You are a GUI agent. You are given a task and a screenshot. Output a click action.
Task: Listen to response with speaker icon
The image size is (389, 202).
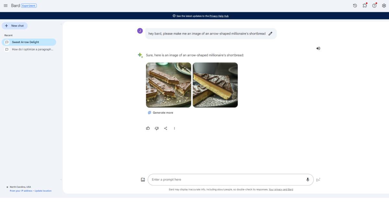pos(318,48)
